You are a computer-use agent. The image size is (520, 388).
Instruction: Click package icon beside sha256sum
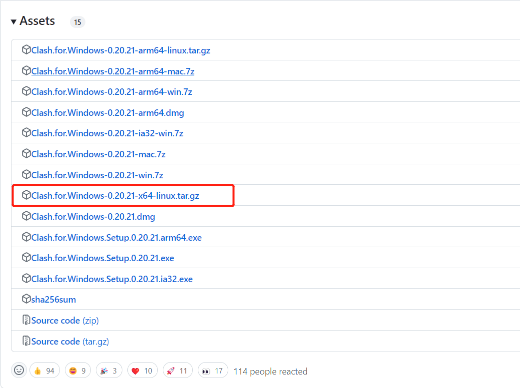[x=26, y=299]
